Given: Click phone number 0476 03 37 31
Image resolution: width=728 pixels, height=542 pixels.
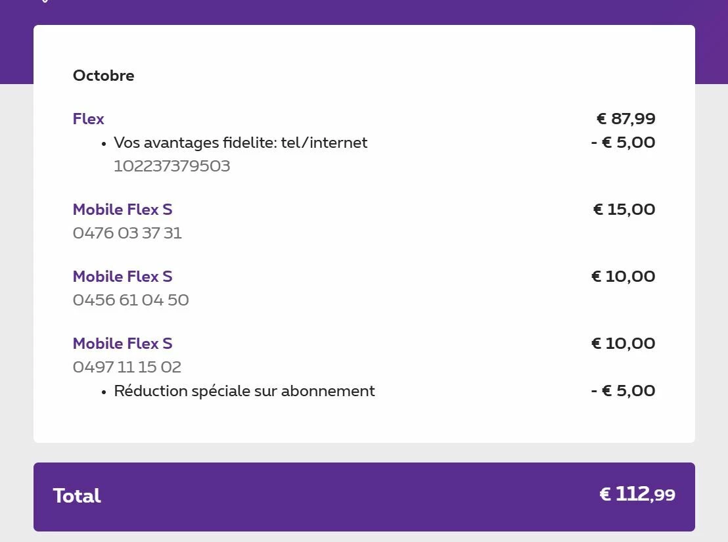Looking at the screenshot, I should pyautogui.click(x=127, y=233).
